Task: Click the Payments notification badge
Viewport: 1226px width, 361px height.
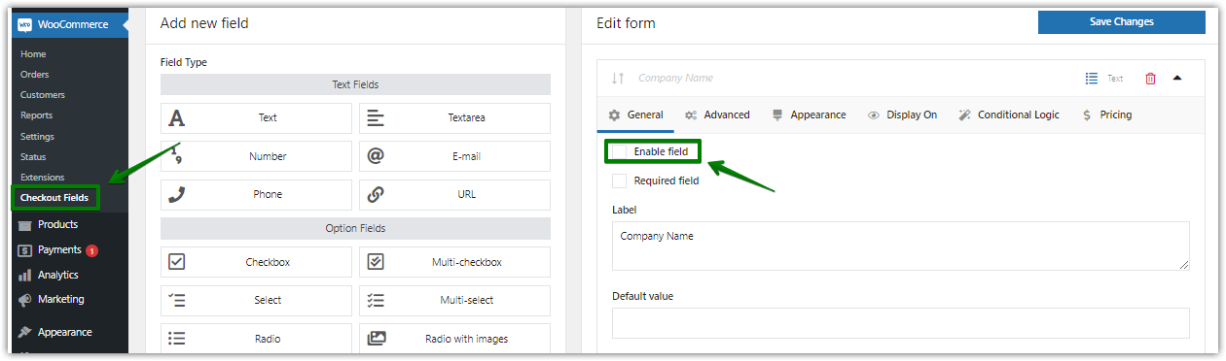Action: [x=92, y=250]
